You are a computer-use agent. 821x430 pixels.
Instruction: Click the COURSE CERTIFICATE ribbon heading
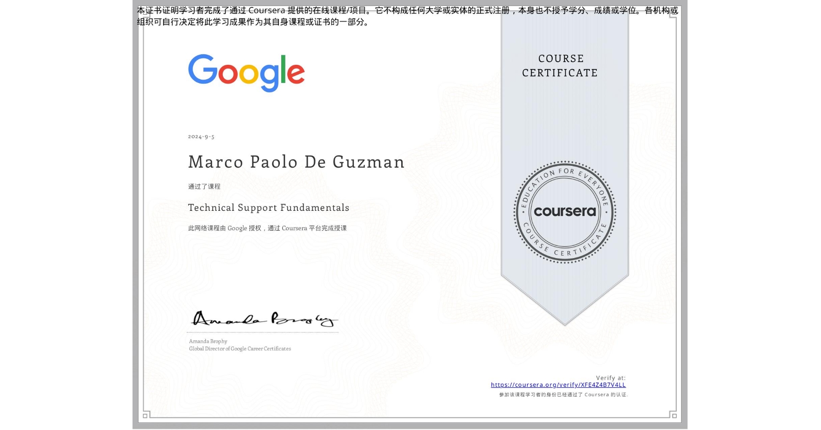pos(560,66)
